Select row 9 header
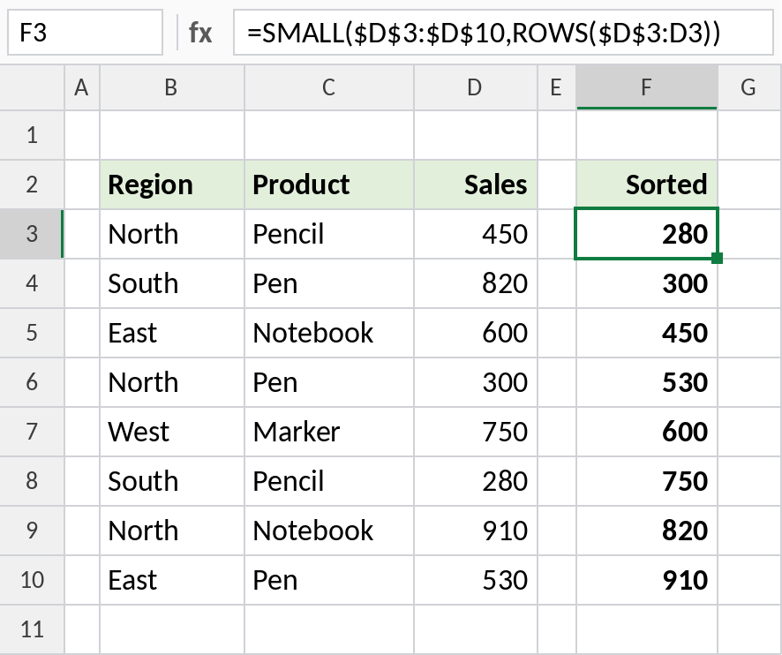The image size is (782, 655). 32,531
